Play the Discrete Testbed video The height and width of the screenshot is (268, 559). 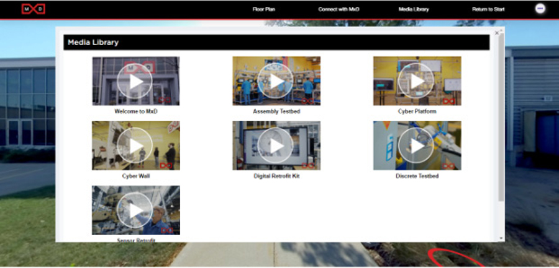coord(417,145)
